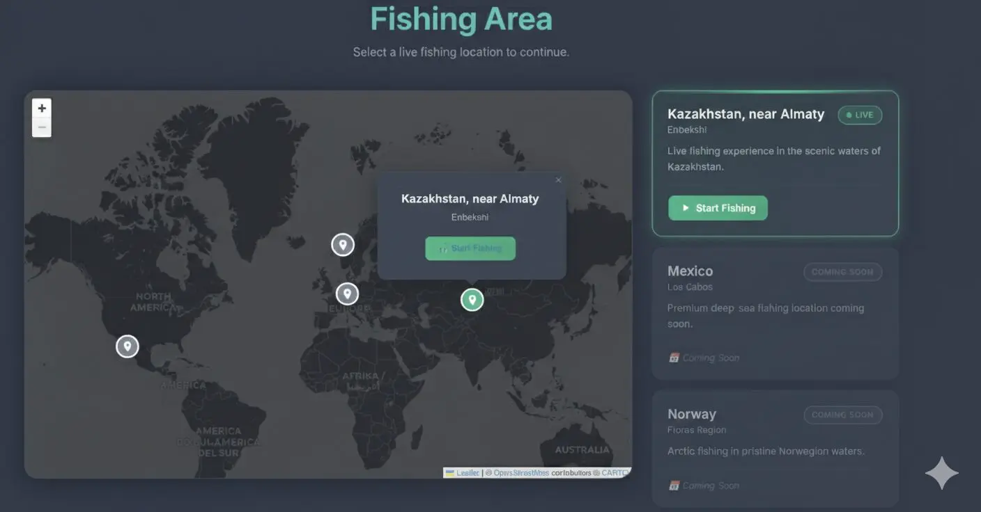Select the Europe map pin marker
The image size is (981, 512).
click(347, 294)
